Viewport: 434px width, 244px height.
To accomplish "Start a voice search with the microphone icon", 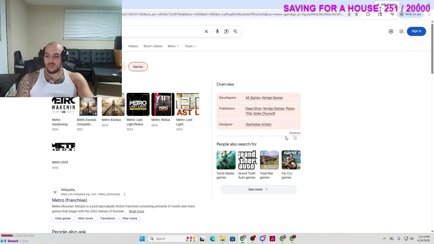I will [x=217, y=31].
